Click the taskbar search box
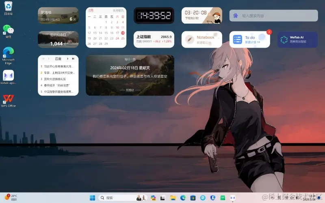 point(123,198)
